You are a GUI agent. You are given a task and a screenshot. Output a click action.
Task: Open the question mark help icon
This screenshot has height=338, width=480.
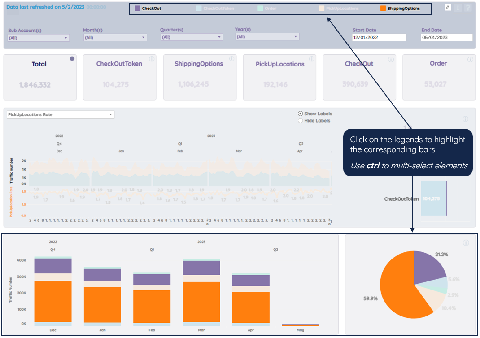pyautogui.click(x=468, y=8)
